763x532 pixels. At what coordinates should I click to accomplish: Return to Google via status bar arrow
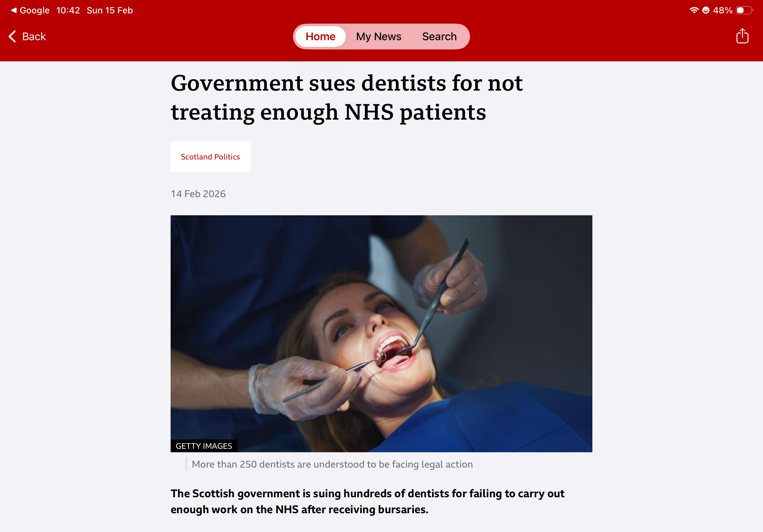(x=13, y=10)
